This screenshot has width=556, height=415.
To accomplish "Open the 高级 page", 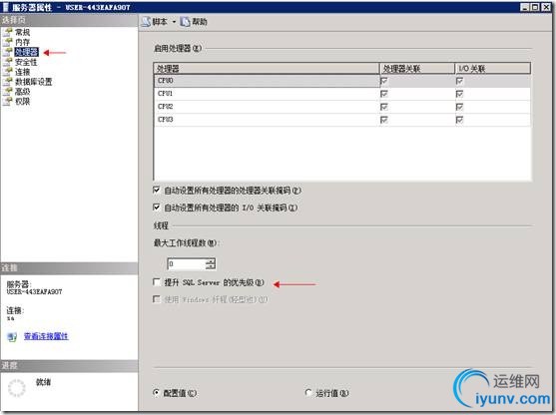I will [22, 92].
